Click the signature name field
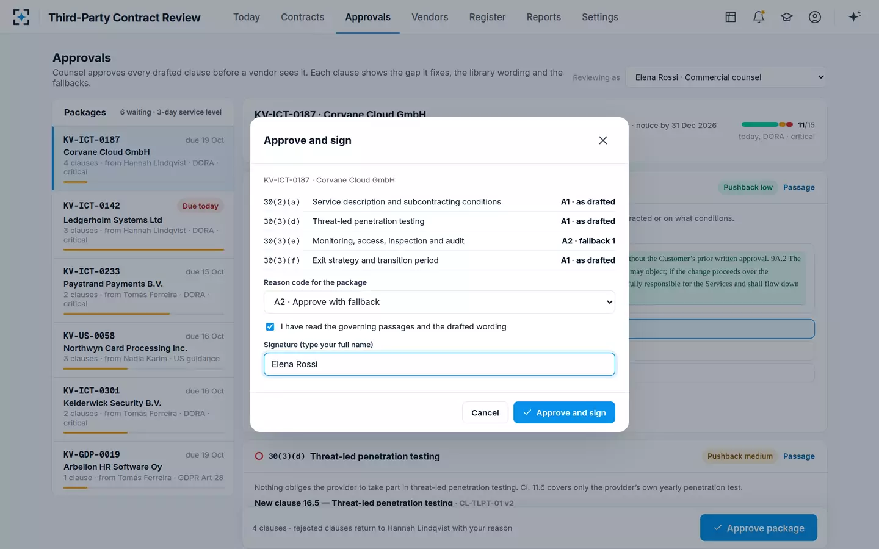This screenshot has height=549, width=879. pos(440,364)
